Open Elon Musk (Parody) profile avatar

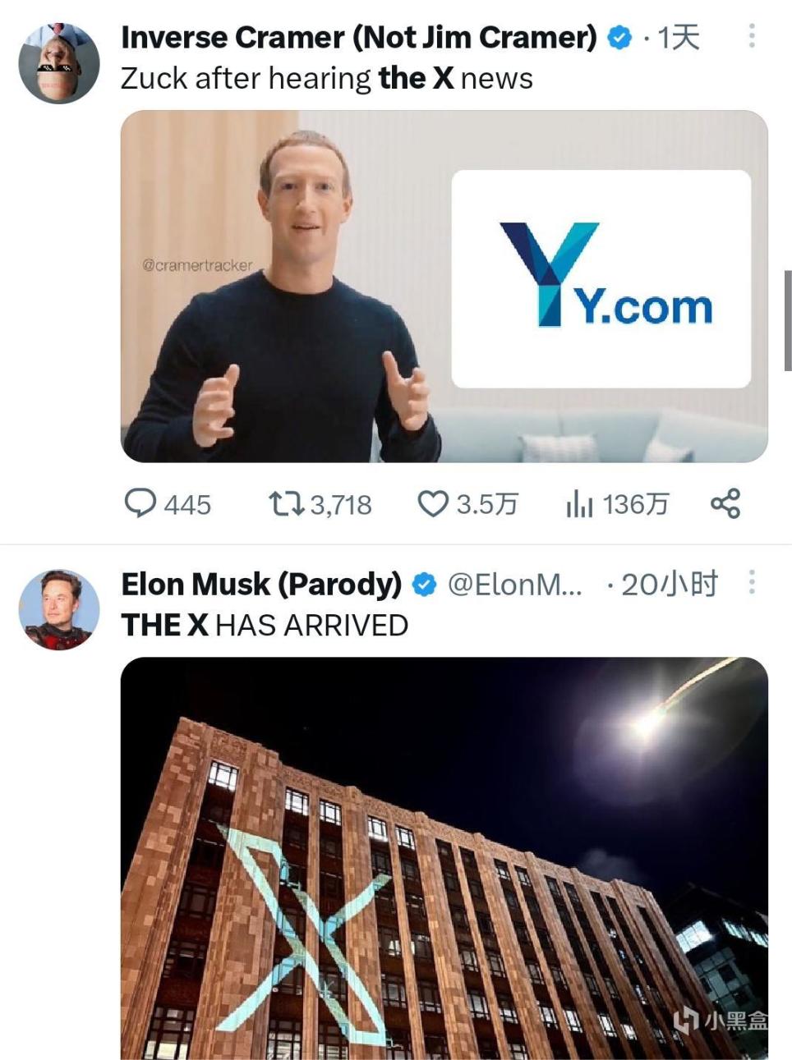tap(59, 609)
